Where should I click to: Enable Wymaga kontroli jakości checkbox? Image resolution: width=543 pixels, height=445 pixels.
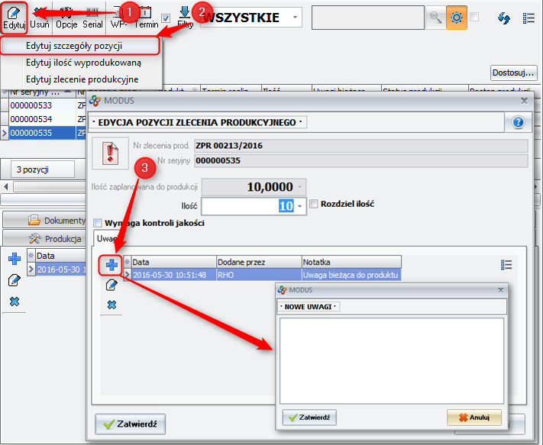(x=98, y=223)
